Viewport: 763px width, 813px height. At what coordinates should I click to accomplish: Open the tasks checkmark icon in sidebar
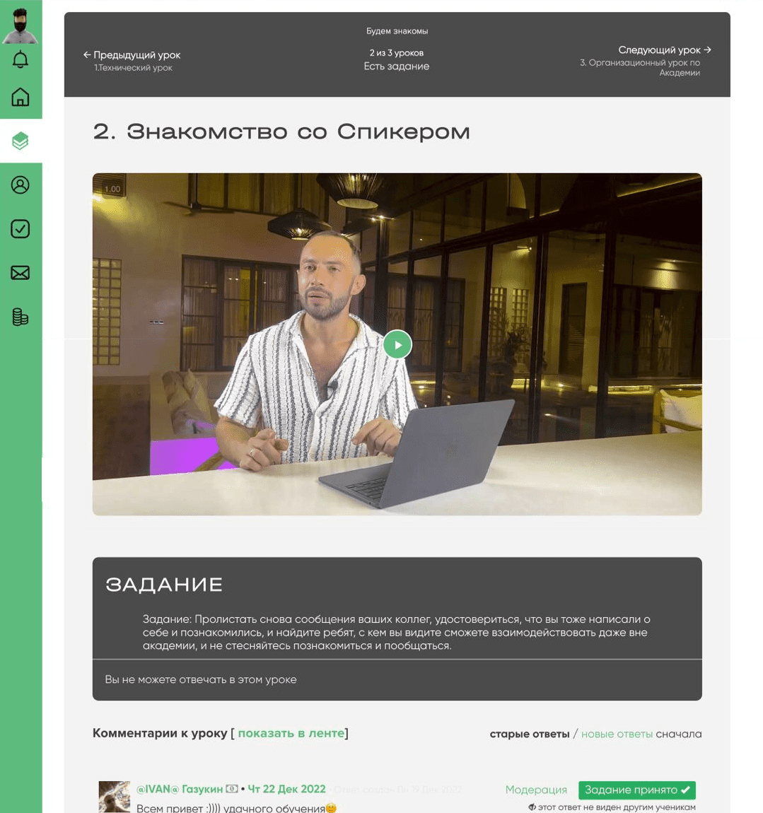click(x=21, y=228)
